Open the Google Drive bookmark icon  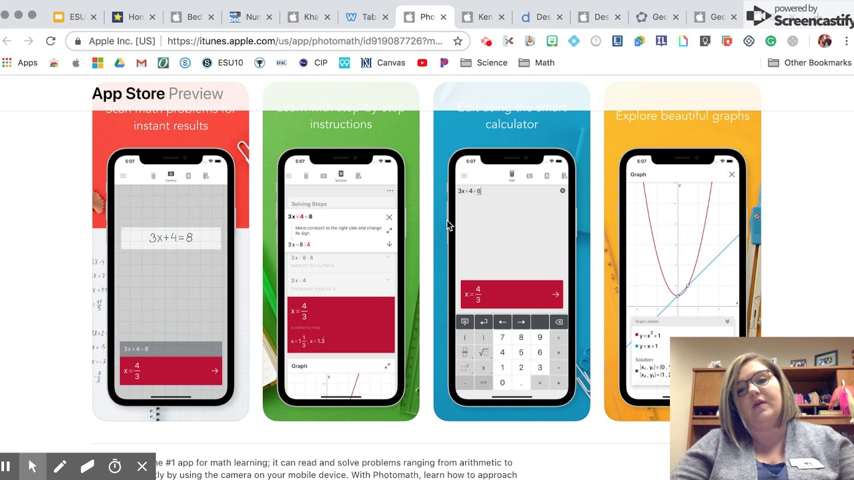(119, 63)
